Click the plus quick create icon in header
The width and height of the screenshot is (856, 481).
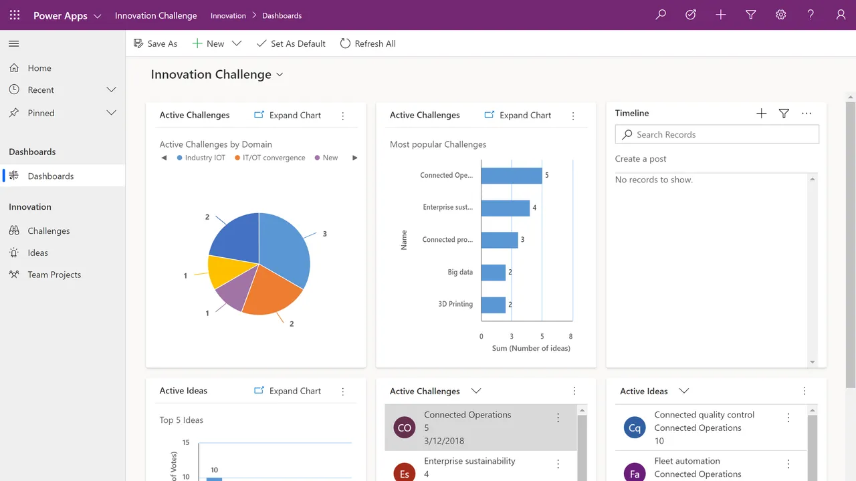720,15
